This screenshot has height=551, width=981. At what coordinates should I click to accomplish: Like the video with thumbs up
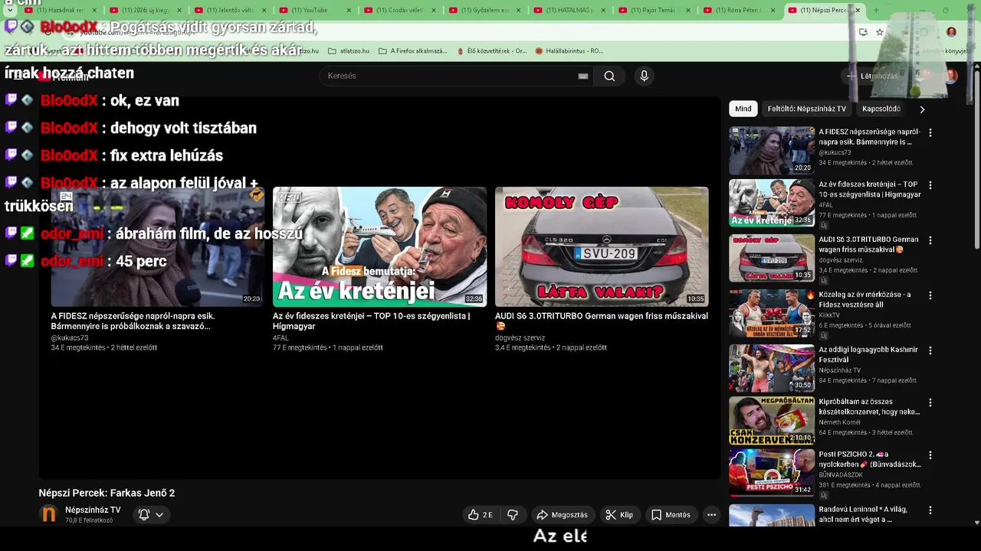(x=481, y=515)
